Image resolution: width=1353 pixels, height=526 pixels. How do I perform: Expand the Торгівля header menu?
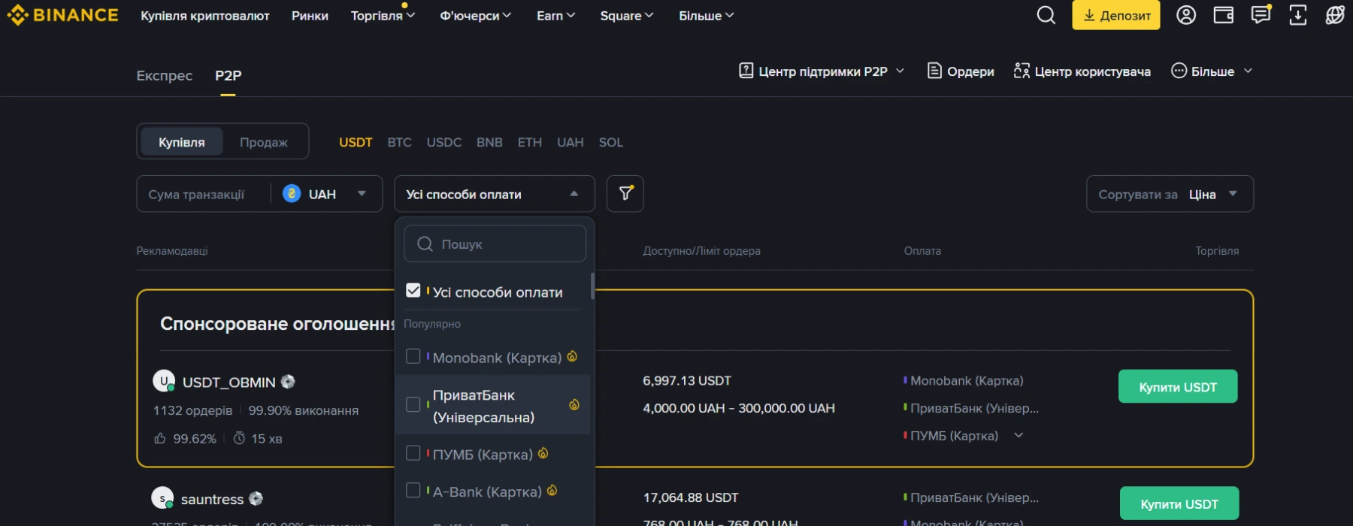[383, 15]
